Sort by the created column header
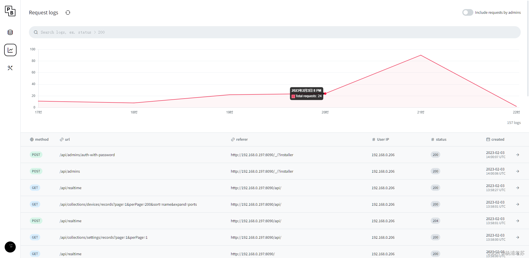Screen dimensions: 529x258 pos(495,139)
